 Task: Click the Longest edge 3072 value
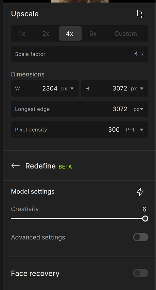(x=120, y=109)
